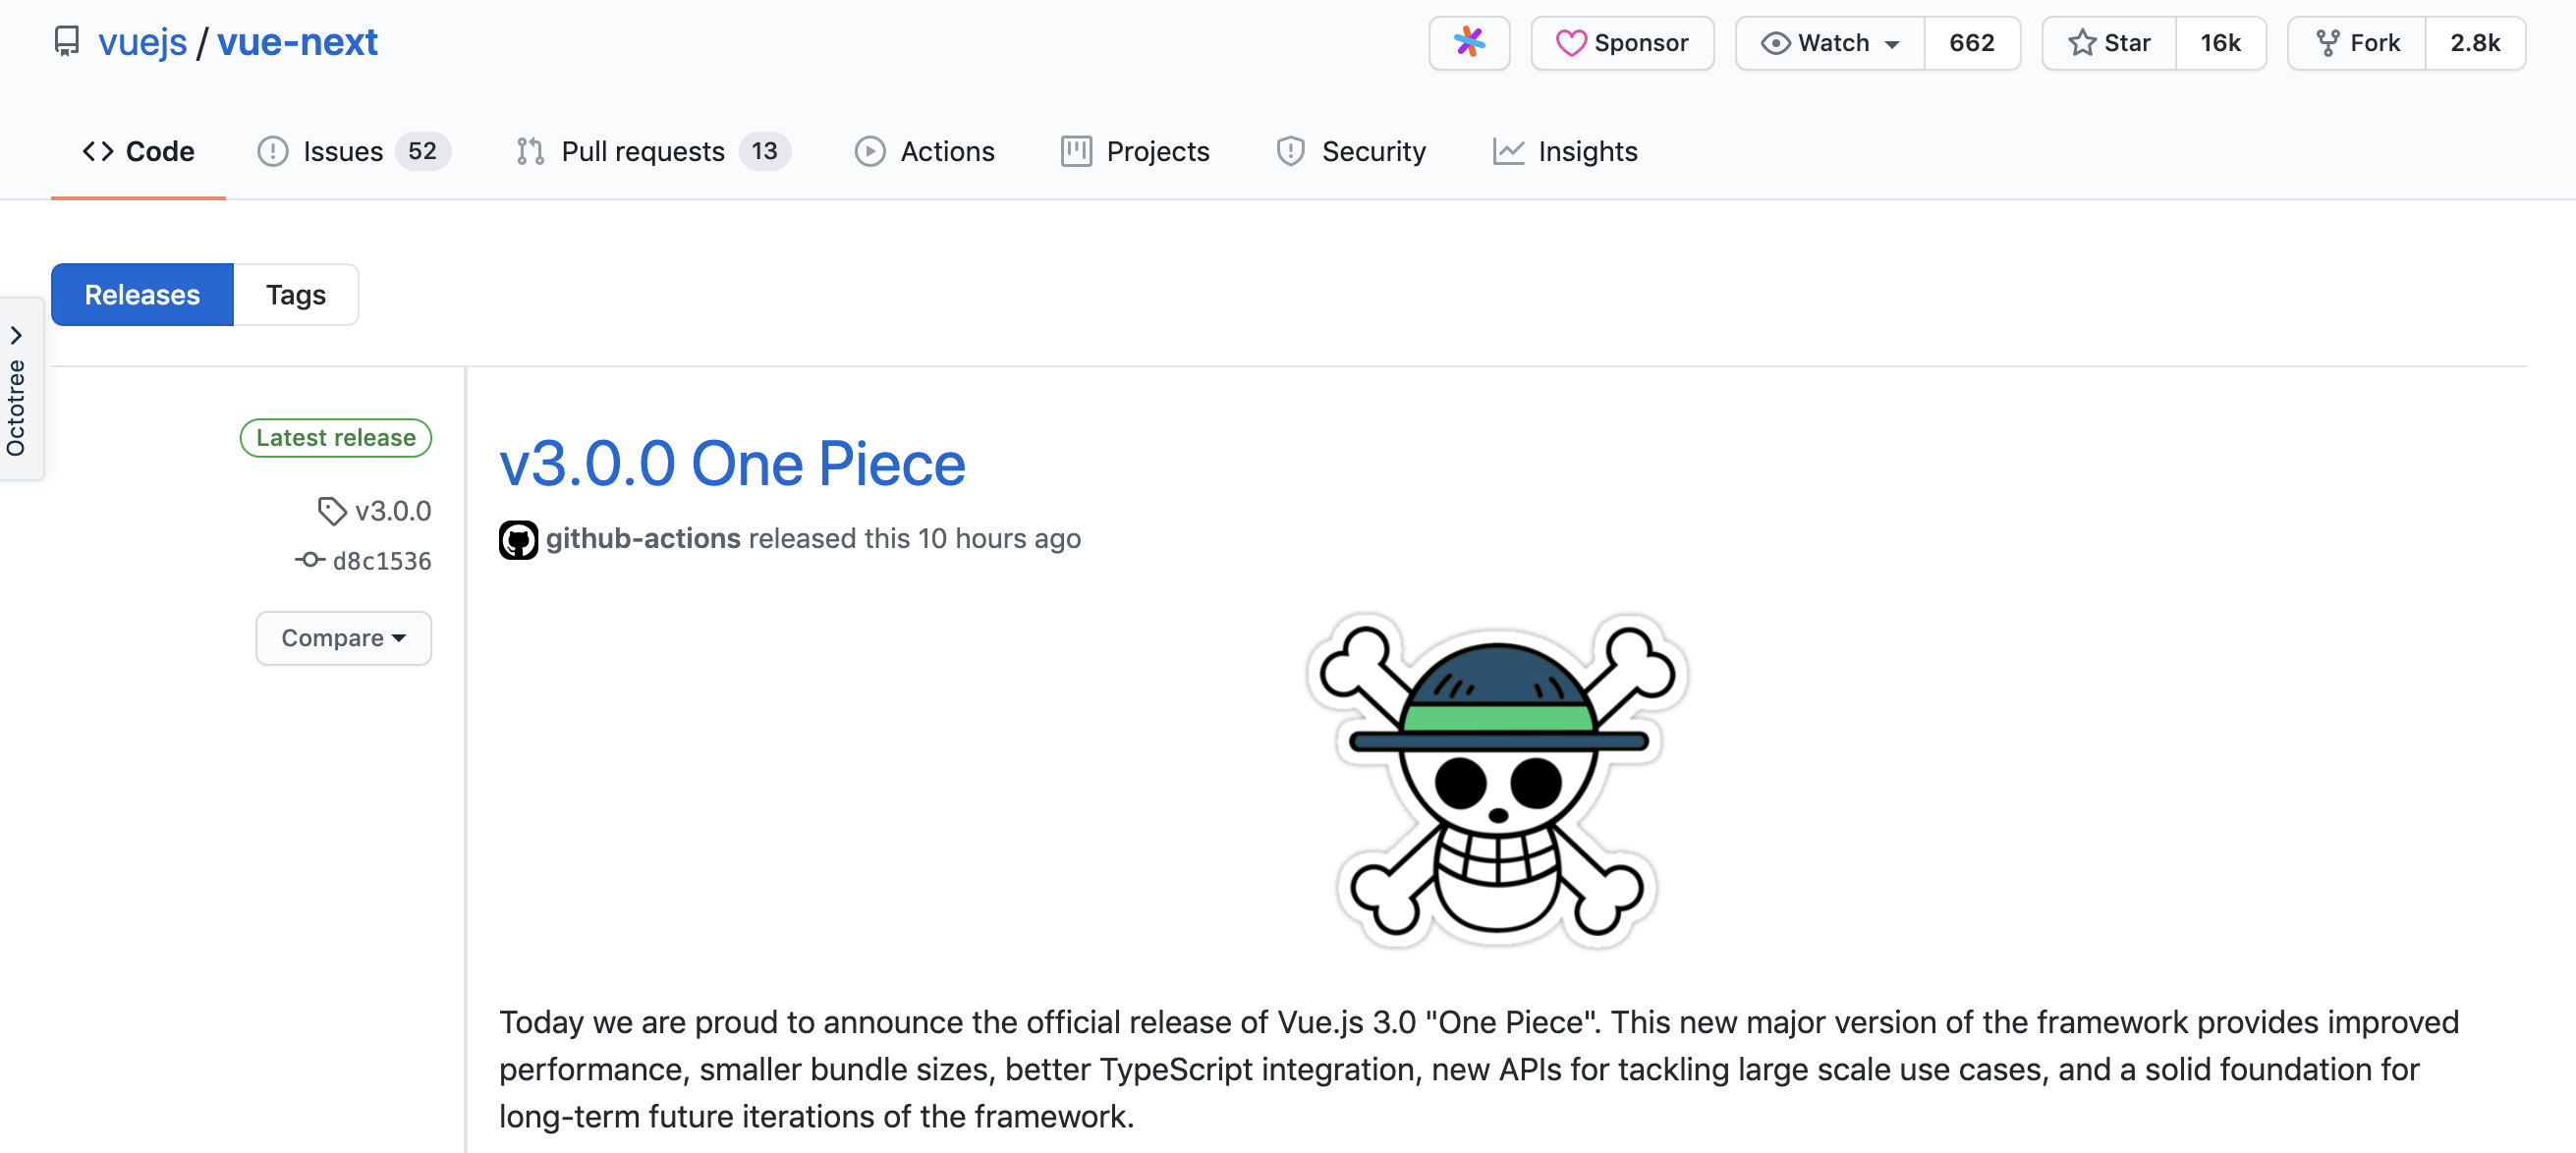Click the colorful asterisk extension icon

tap(1468, 42)
